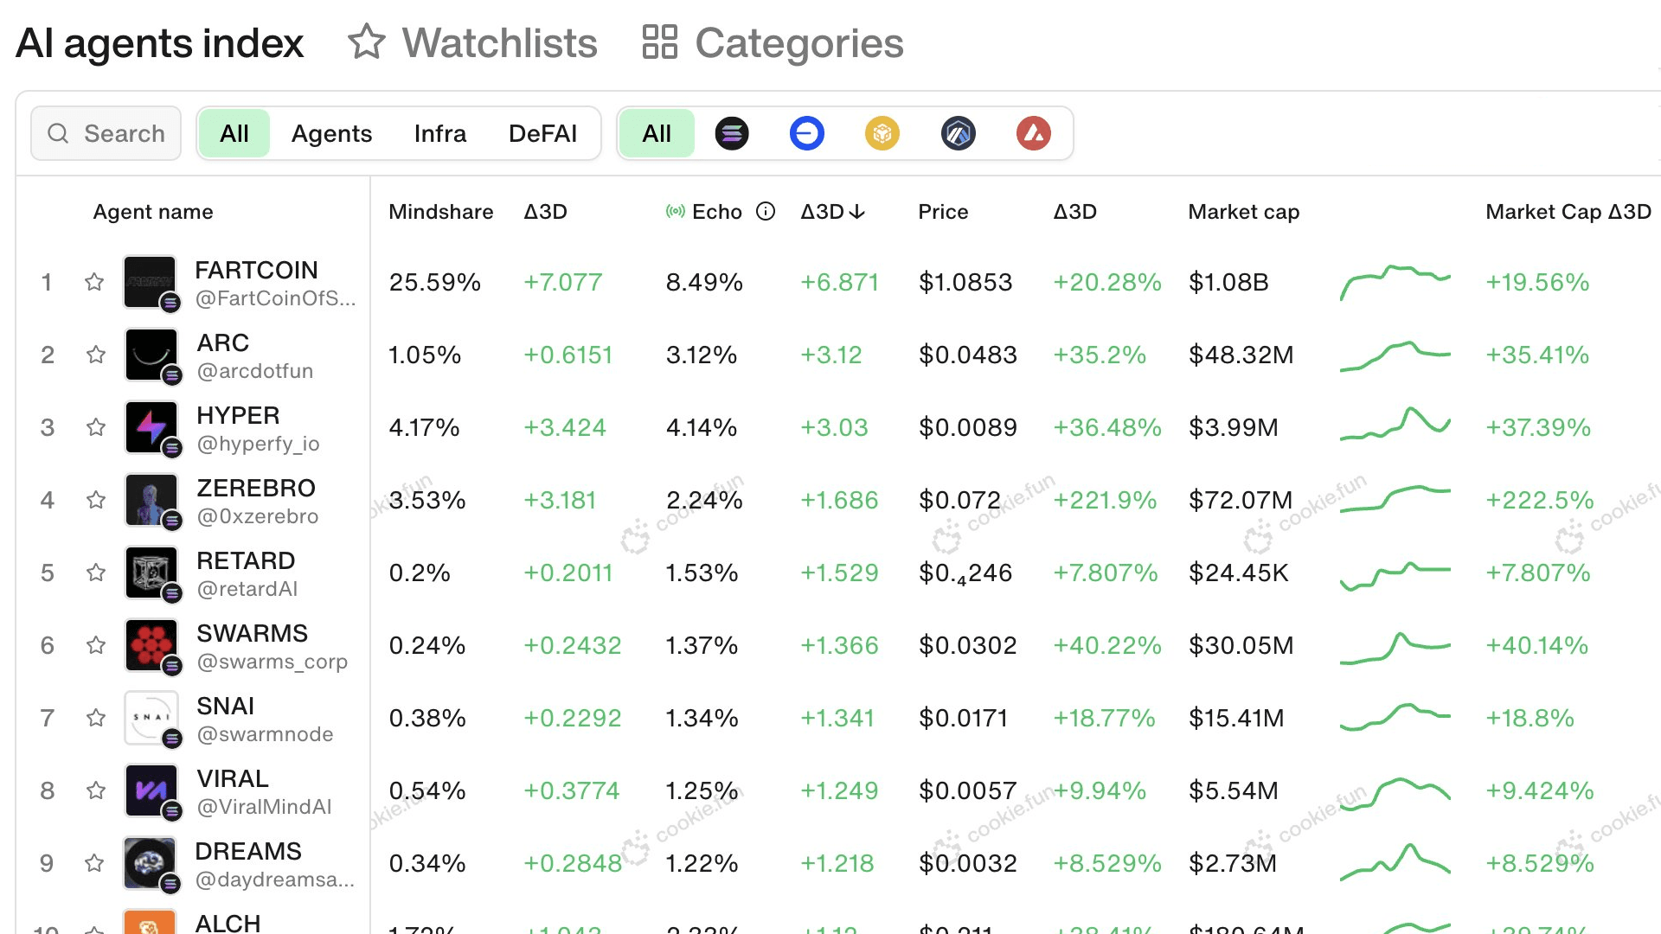1661x934 pixels.
Task: Filter by Avalanche chain icon
Action: tap(1033, 134)
